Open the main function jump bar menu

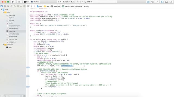click(76, 6)
